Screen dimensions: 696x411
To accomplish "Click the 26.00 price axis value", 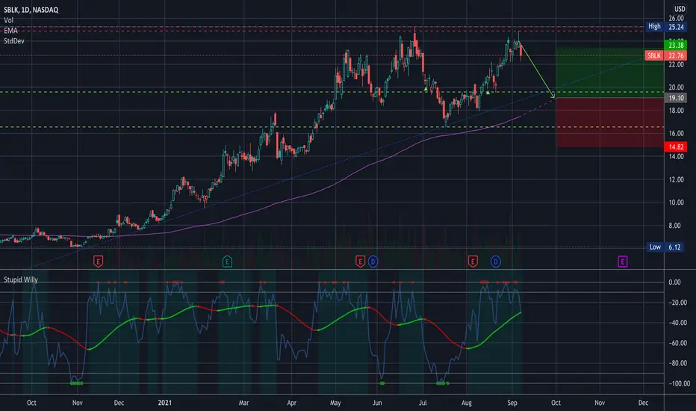I will coord(676,18).
